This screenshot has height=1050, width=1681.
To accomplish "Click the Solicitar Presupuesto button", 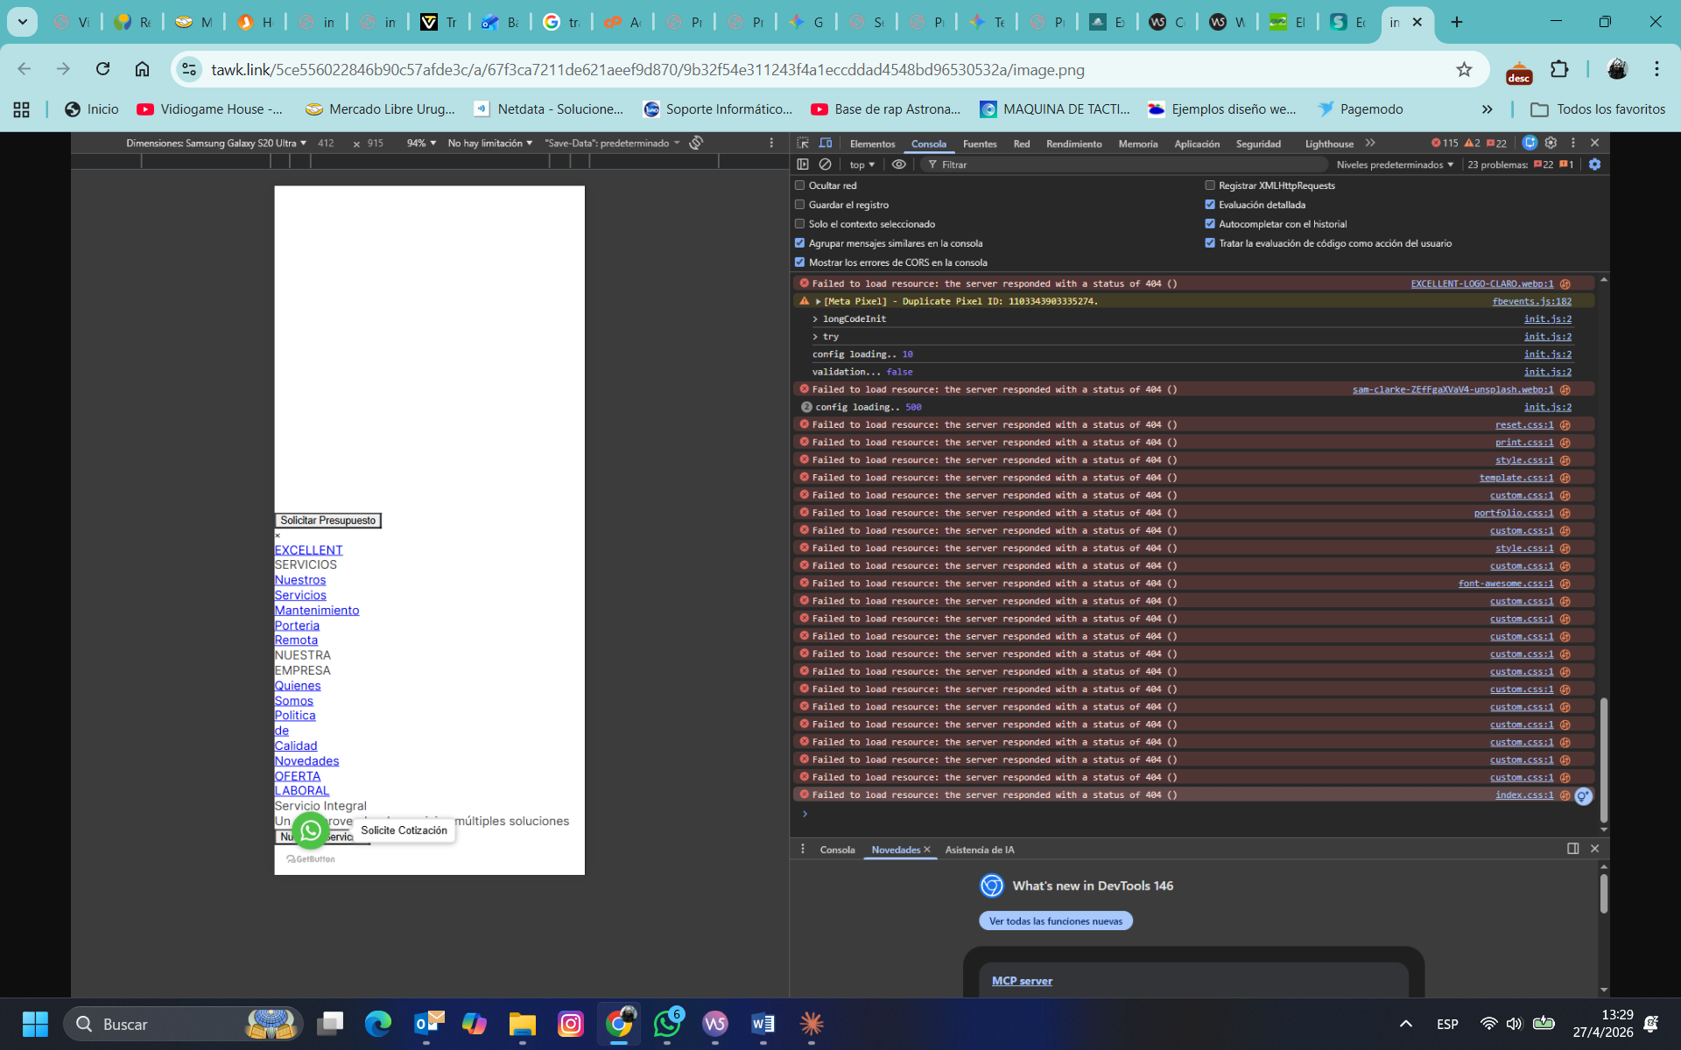I will pyautogui.click(x=327, y=521).
